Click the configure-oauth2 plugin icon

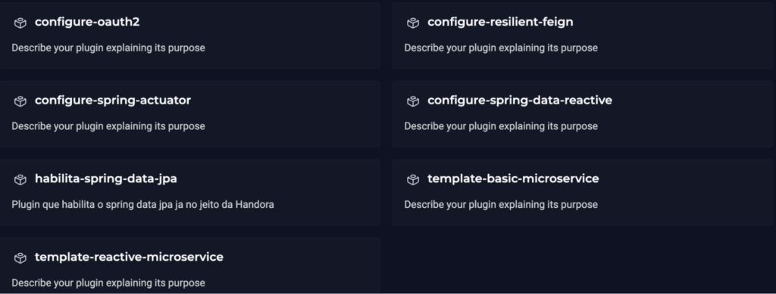click(x=20, y=23)
